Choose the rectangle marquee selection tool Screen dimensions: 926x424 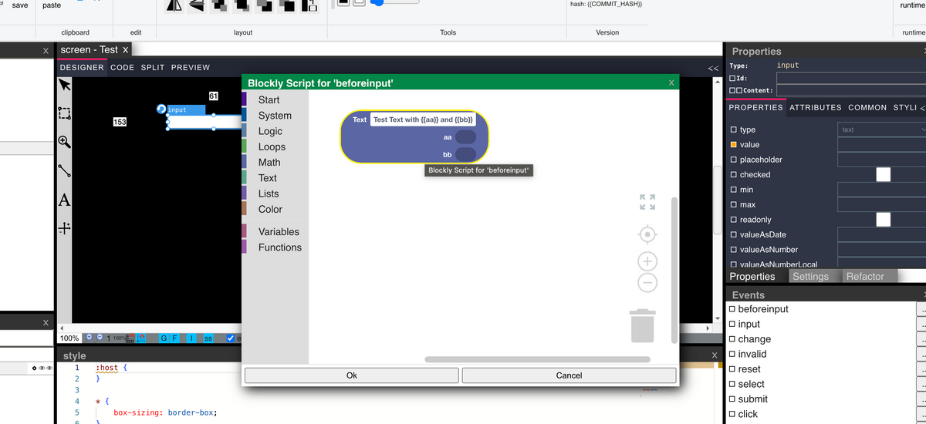coord(65,113)
